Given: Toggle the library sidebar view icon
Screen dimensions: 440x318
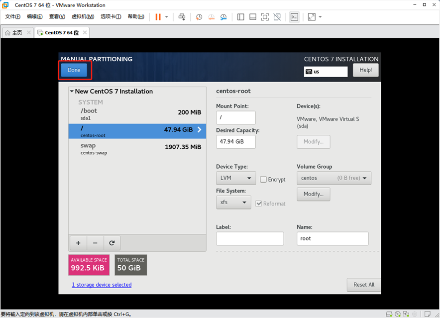Looking at the screenshot, I should click(x=240, y=17).
